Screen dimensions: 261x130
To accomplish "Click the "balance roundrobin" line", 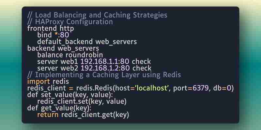I will point(70,55).
